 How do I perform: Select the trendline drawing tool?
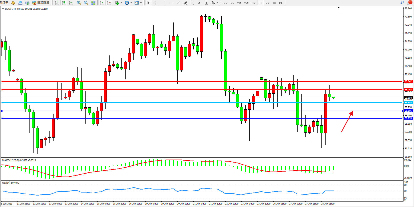[x=178, y=3]
